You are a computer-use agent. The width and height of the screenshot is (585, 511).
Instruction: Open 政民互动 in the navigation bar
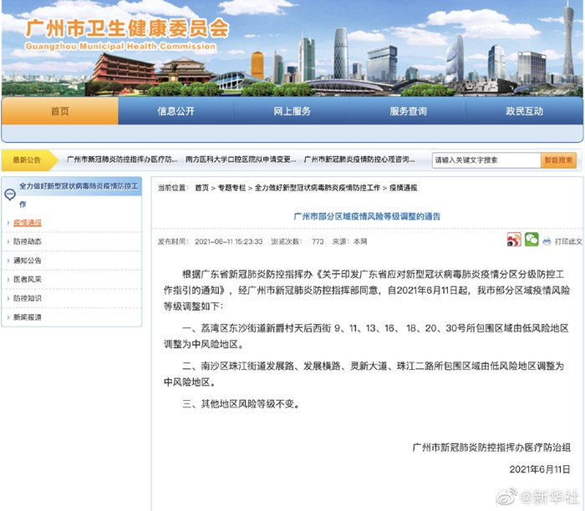pos(524,111)
